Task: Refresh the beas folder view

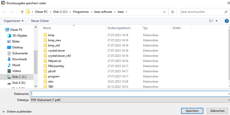Action: coord(172,12)
